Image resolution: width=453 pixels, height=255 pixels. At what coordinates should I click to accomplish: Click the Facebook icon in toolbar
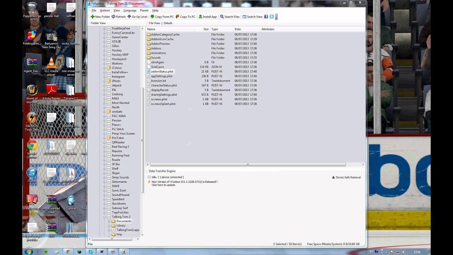pyautogui.click(x=266, y=17)
